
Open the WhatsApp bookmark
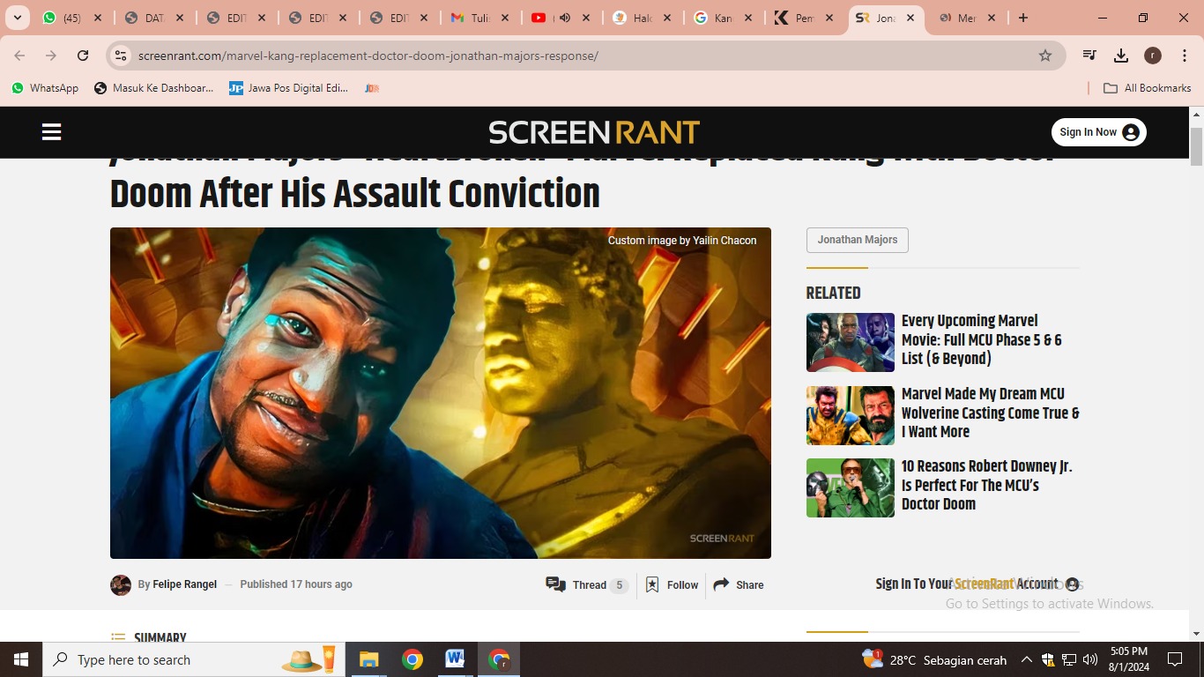pyautogui.click(x=45, y=88)
